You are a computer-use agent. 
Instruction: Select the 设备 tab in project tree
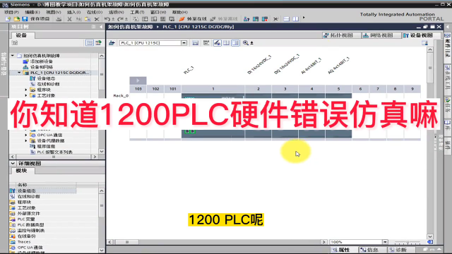click(23, 35)
